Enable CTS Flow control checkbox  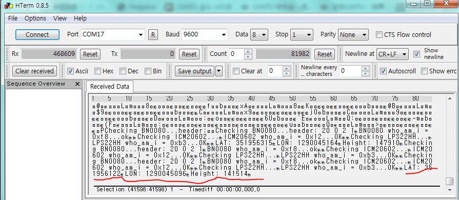coord(379,34)
